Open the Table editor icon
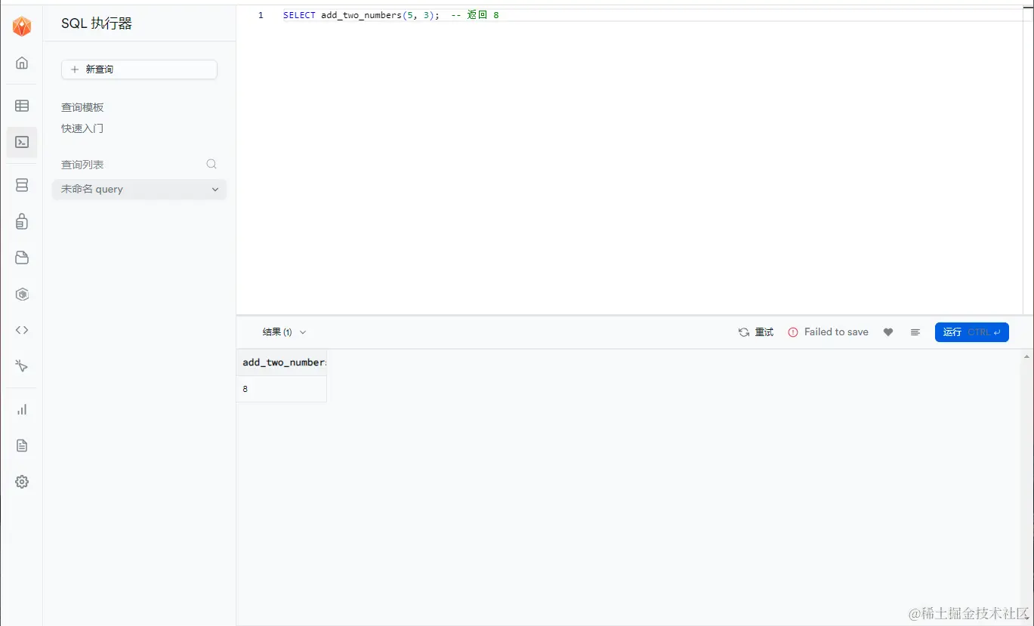 (22, 106)
